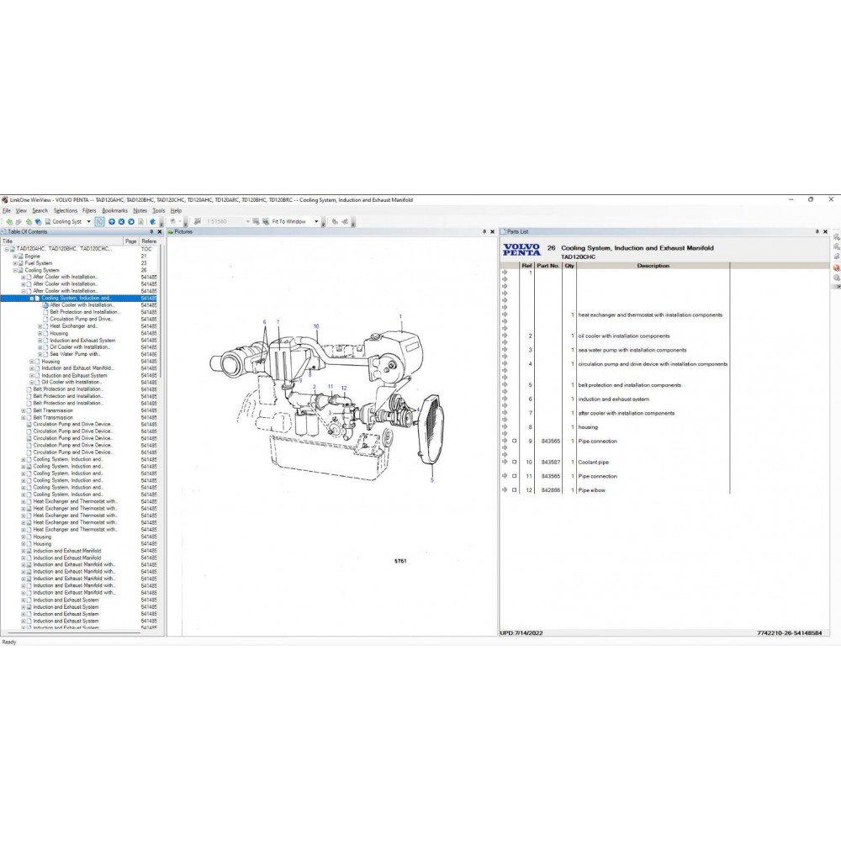Click the arrow icon beside Pipe elbow row
The width and height of the screenshot is (841, 841).
click(x=505, y=489)
